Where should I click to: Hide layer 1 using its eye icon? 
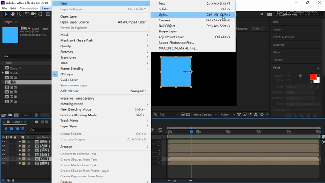pos(3,142)
